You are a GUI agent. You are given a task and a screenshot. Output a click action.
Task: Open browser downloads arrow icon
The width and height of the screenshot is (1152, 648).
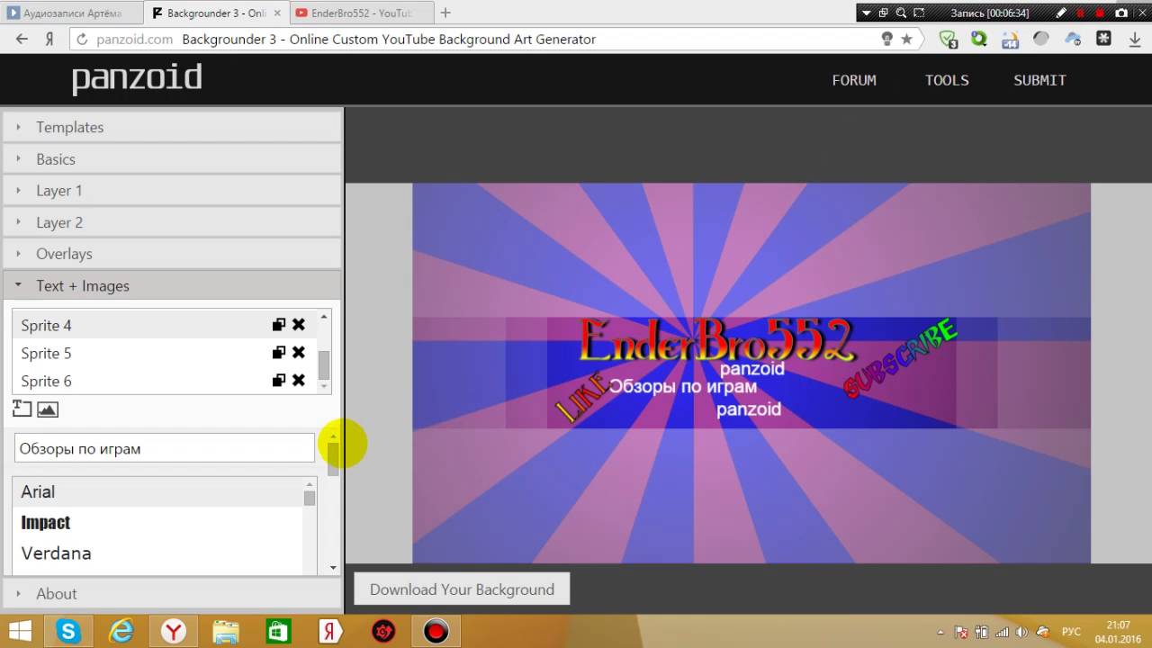(x=1135, y=39)
